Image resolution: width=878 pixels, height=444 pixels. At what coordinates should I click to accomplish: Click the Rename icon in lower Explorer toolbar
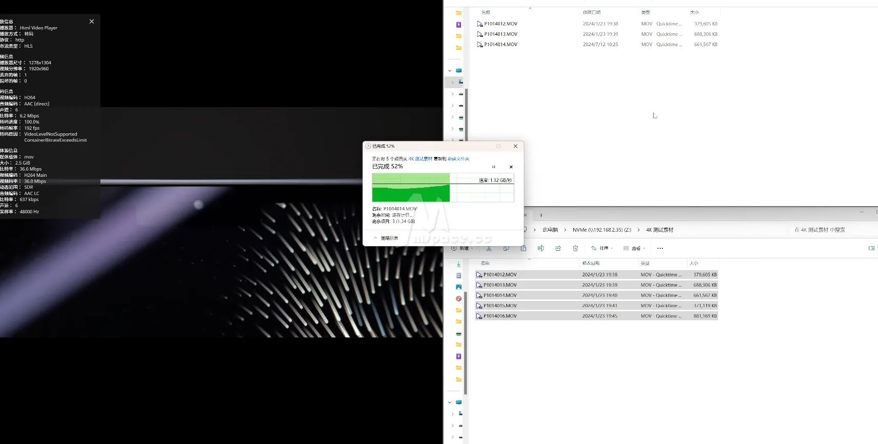pyautogui.click(x=540, y=248)
